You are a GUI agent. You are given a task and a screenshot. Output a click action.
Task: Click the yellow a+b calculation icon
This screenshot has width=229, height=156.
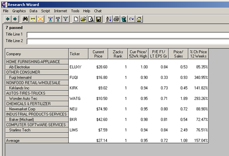click(x=33, y=19)
